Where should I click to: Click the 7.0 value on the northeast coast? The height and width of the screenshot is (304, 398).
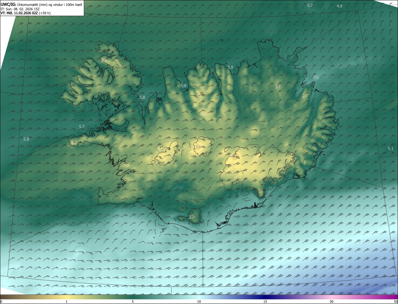(x=316, y=77)
